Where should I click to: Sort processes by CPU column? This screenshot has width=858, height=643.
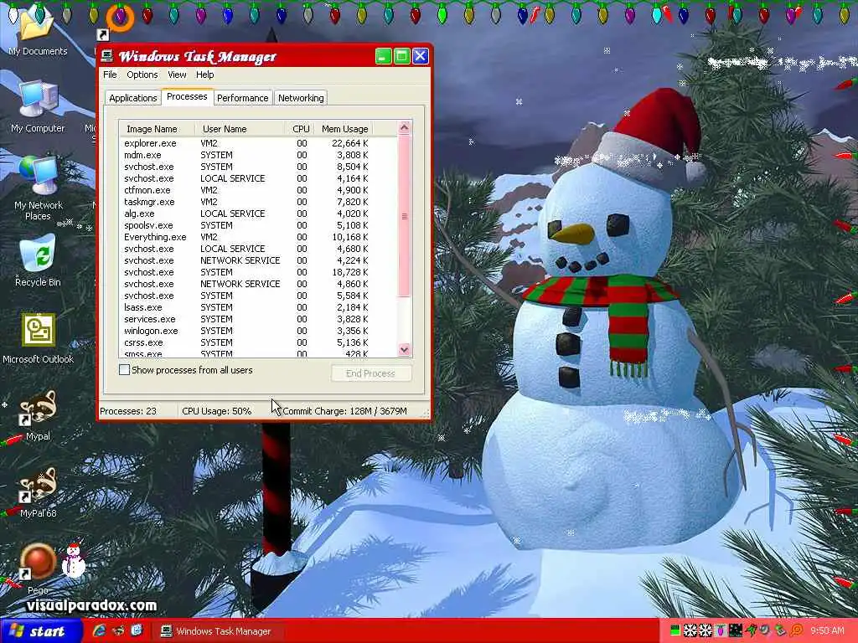(x=300, y=129)
